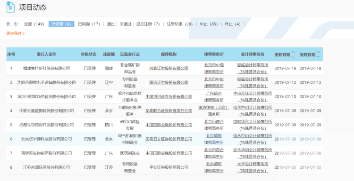This screenshot has width=354, height=181.
Task: Select the 提交注册 (7) status filter
Action: (148, 24)
